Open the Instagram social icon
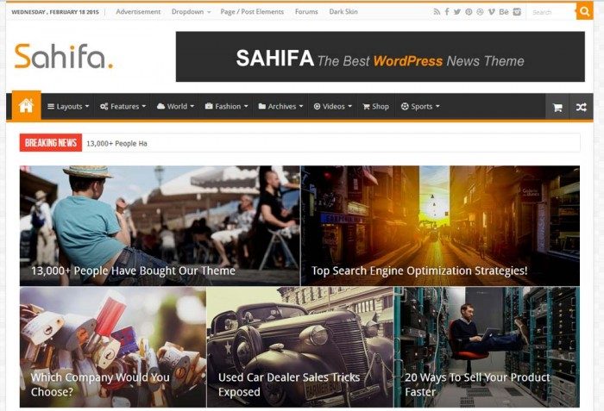 coord(517,12)
